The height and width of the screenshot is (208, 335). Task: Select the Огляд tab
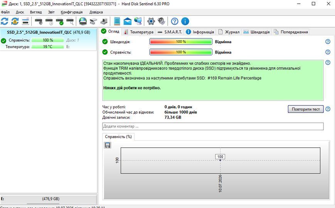111,31
